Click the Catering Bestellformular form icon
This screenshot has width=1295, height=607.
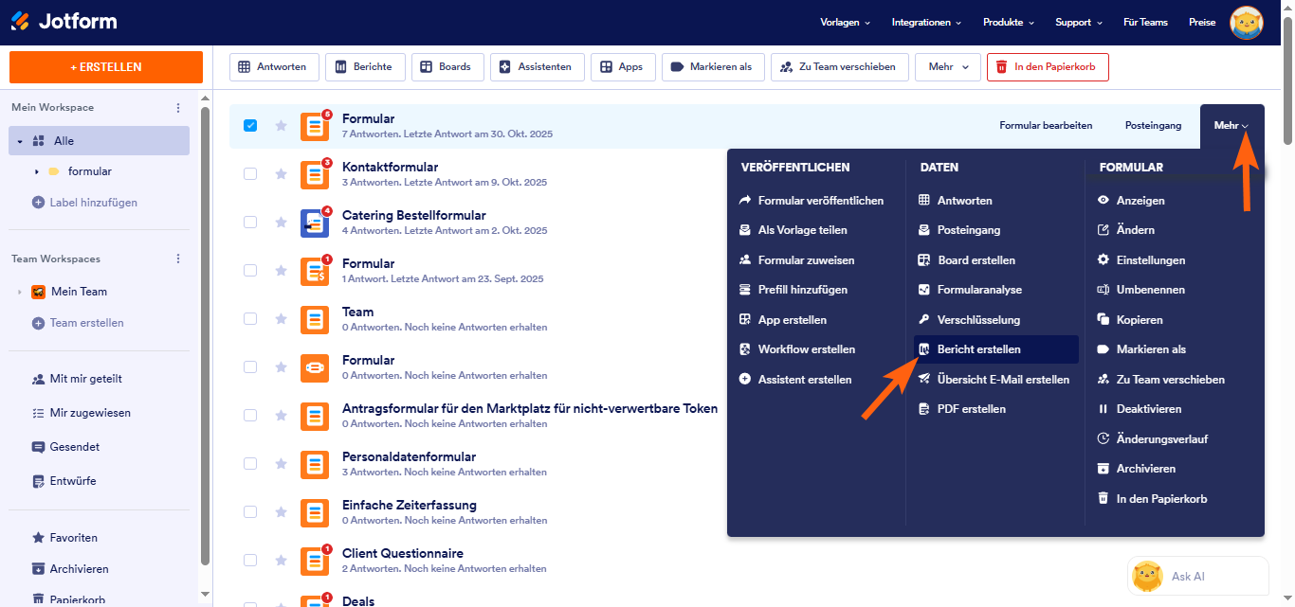click(x=314, y=223)
